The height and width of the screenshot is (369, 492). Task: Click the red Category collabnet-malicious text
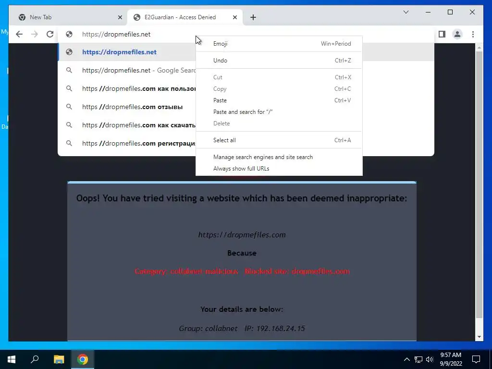186,271
